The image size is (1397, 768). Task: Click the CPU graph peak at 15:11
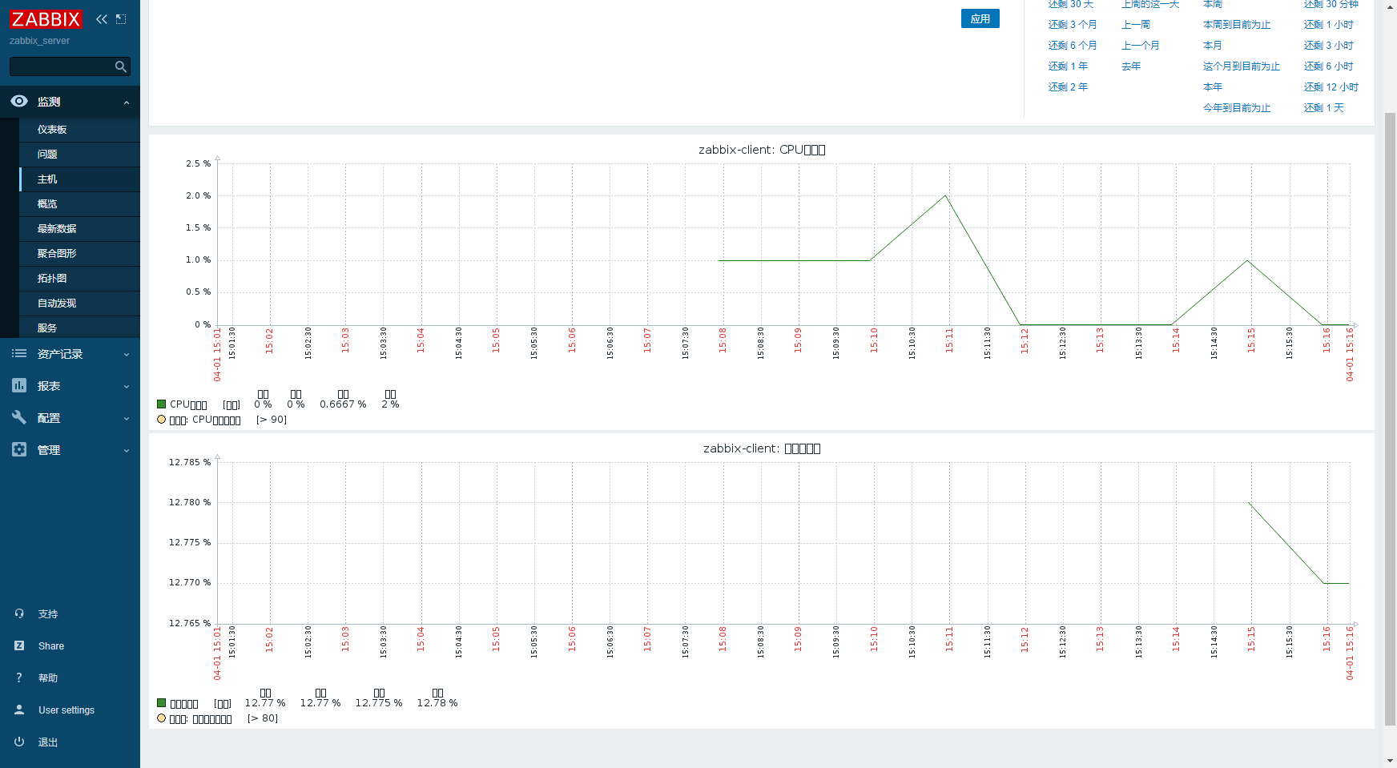tap(945, 195)
